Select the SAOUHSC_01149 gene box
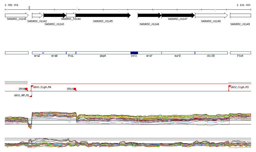This screenshot has width=256, height=152. 240,15
